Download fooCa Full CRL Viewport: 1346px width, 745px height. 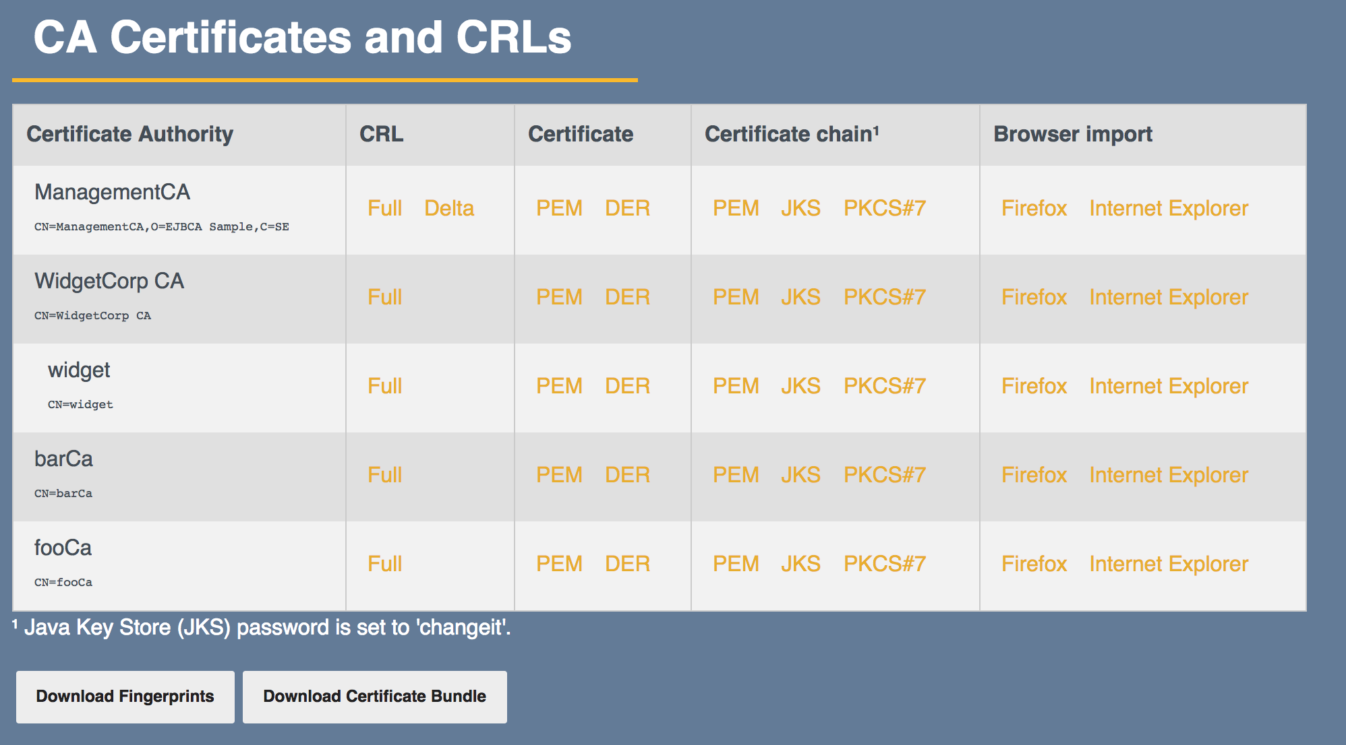click(384, 564)
